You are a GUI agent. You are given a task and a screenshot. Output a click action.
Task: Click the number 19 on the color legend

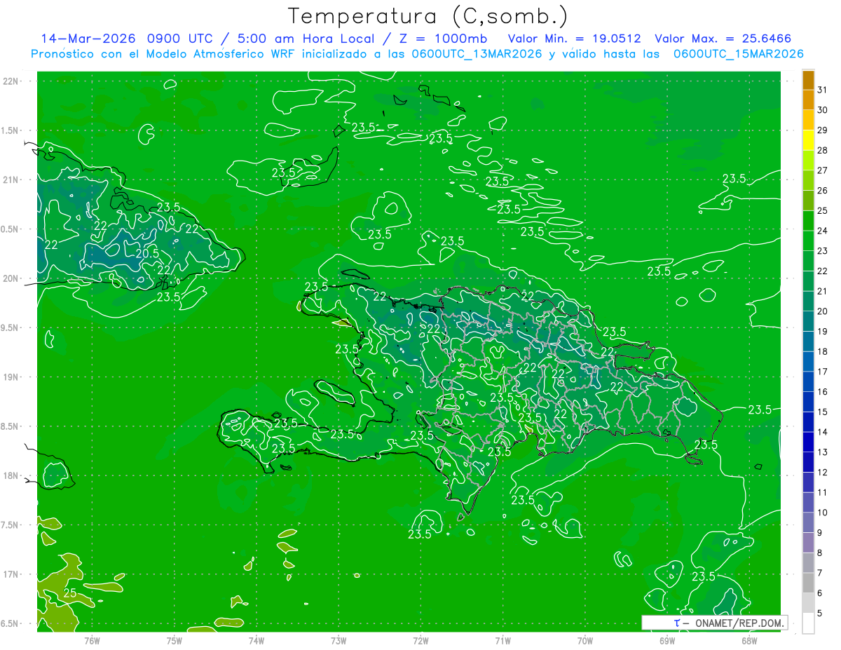[823, 331]
